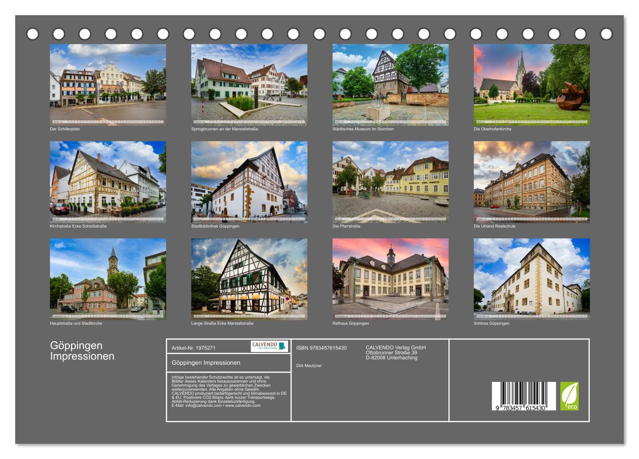Click the Die Oberhofenkirche photo

click(x=531, y=85)
